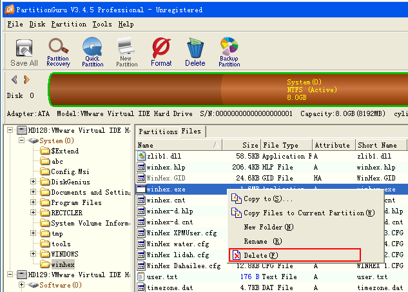This screenshot has width=408, height=292.
Task: Open the Partition Recovery tool
Action: [58, 52]
